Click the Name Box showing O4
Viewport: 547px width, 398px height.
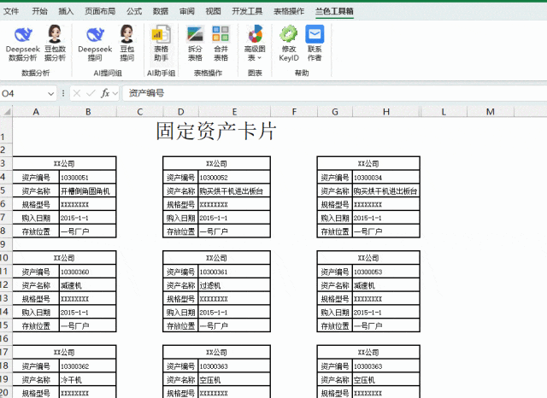tap(24, 93)
